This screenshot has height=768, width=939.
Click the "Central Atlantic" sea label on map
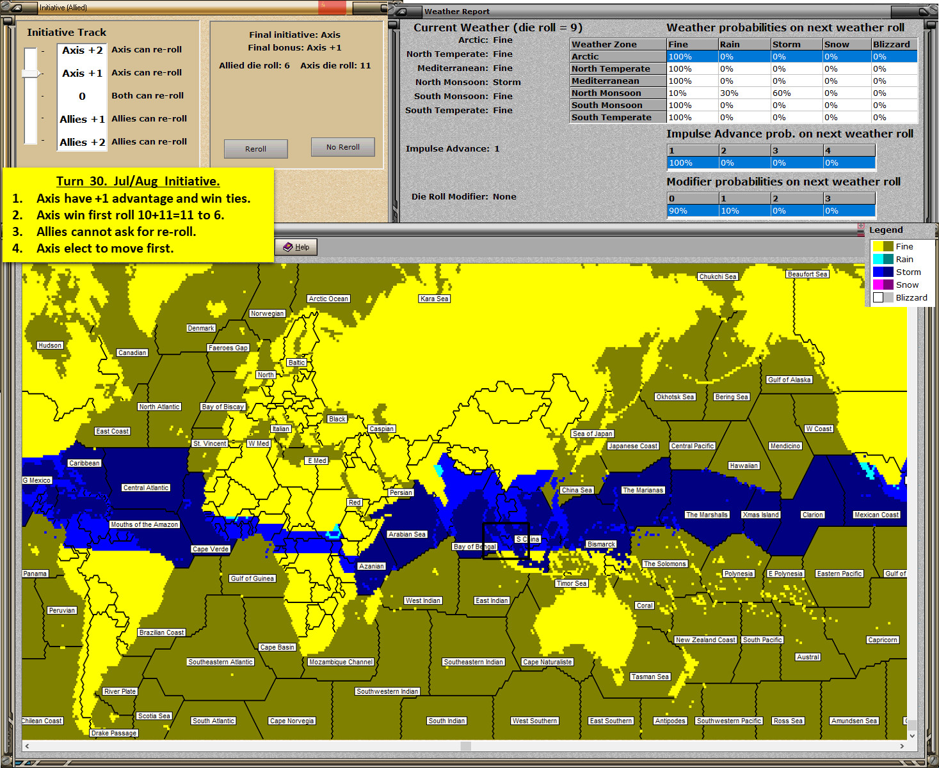click(x=146, y=487)
